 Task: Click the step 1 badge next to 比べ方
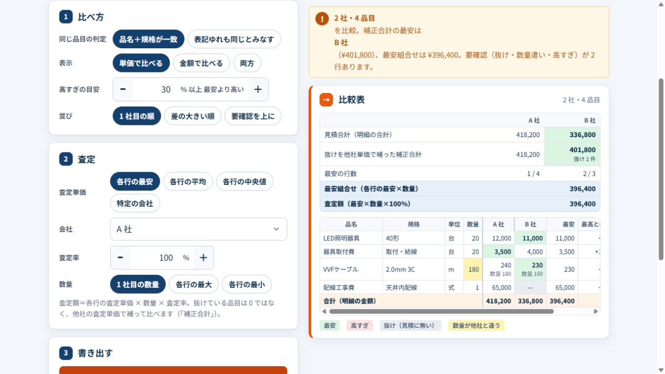click(66, 17)
